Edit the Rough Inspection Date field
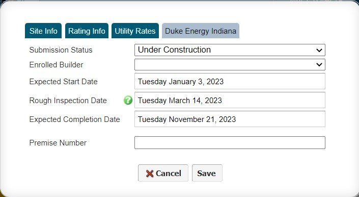The height and width of the screenshot is (197, 359). tap(230, 100)
